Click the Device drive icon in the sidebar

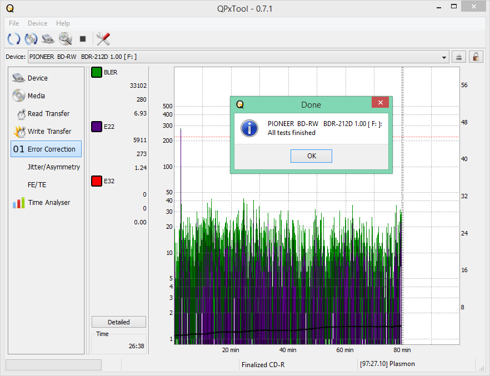click(19, 78)
